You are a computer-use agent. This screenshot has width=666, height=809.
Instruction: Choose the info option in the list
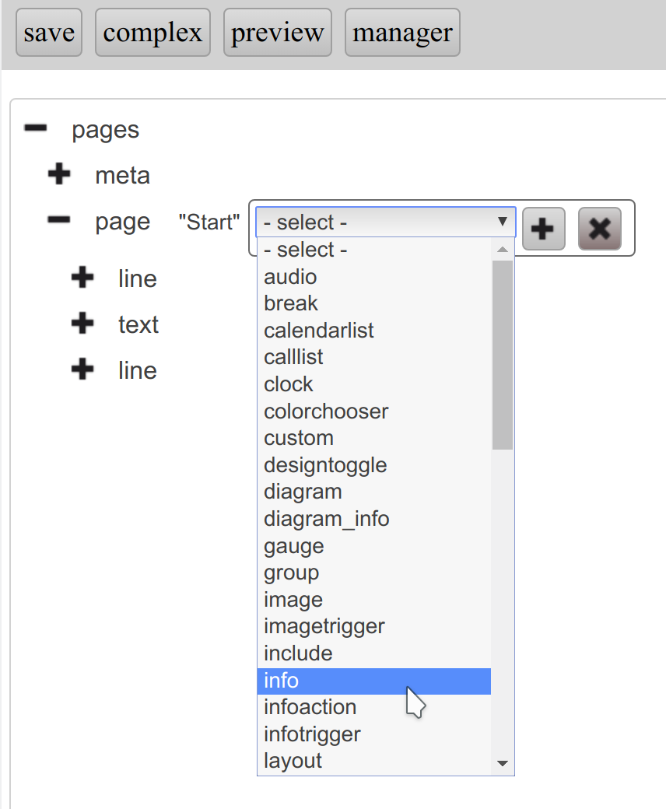tap(373, 681)
